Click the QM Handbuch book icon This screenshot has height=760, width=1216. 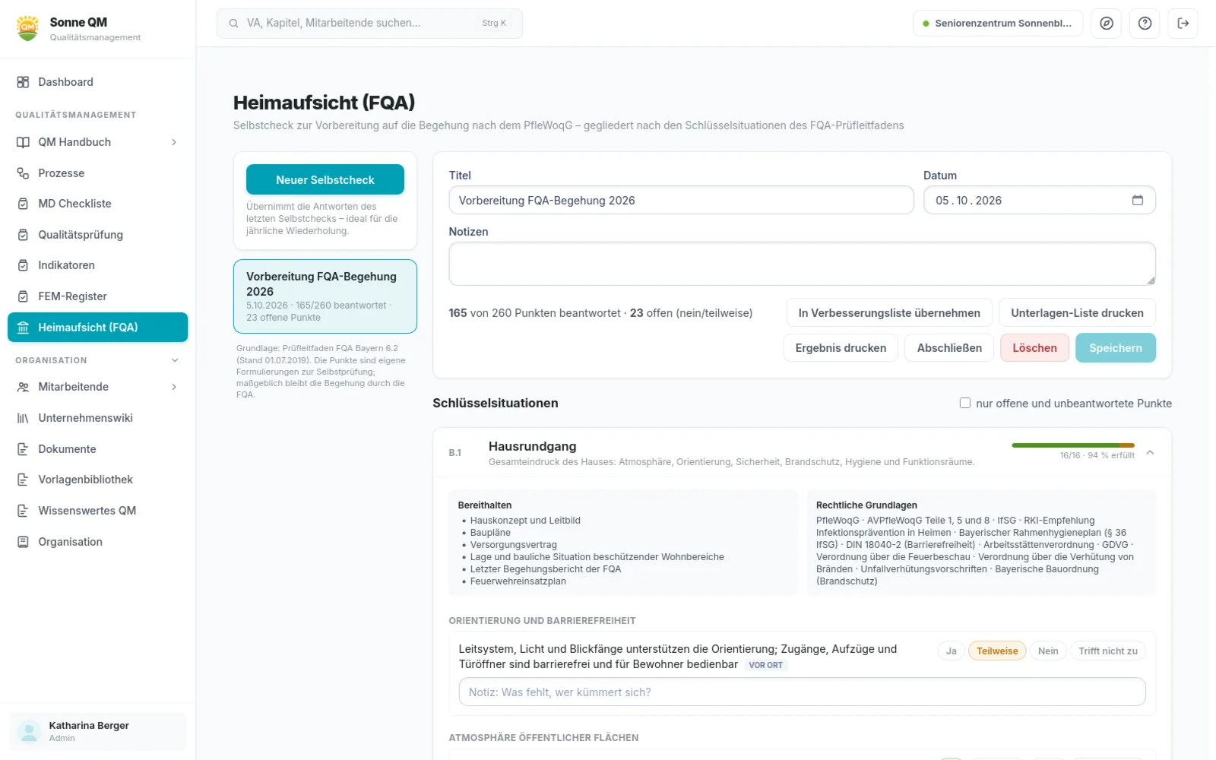pos(23,142)
